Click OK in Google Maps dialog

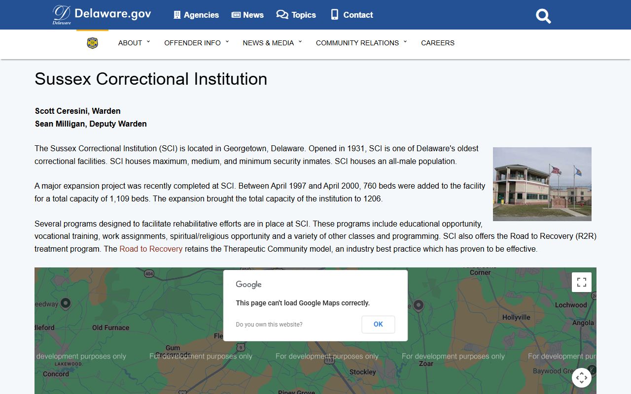[378, 324]
